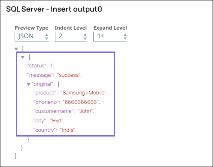This screenshot has height=167, width=213.
Task: Click the "customername" key text
Action: tap(53, 111)
